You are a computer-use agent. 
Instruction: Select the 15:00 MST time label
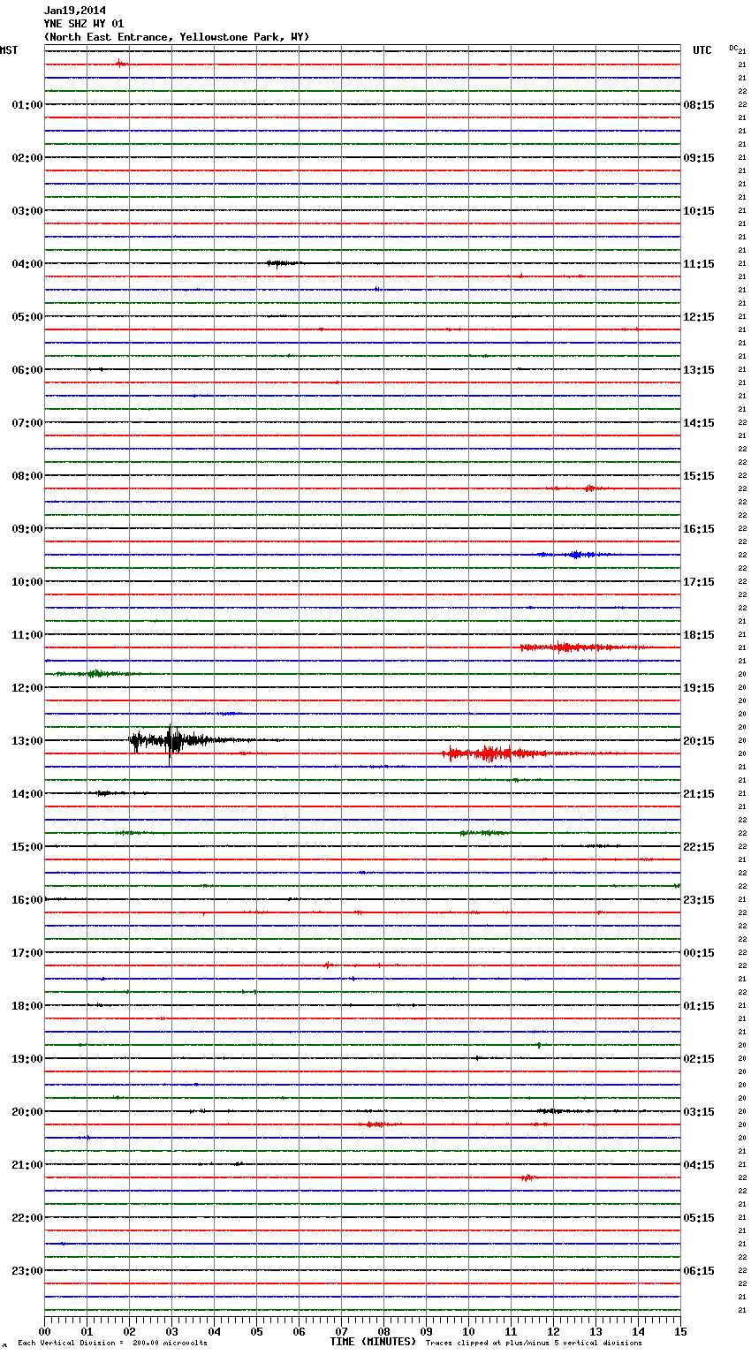pyautogui.click(x=27, y=847)
